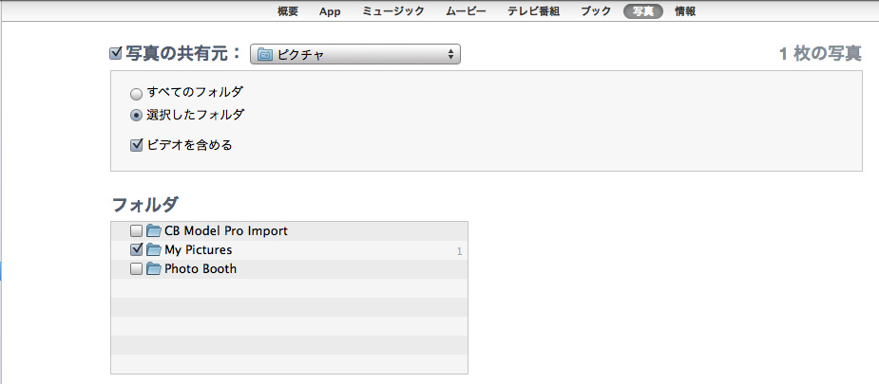Check the CB Model Pro Import checkbox
This screenshot has height=384, width=879.
136,230
